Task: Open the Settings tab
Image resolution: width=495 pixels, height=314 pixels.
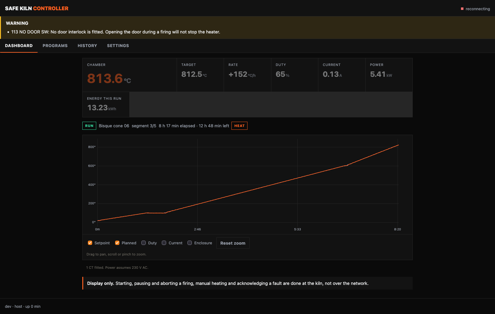Action: pyautogui.click(x=118, y=46)
